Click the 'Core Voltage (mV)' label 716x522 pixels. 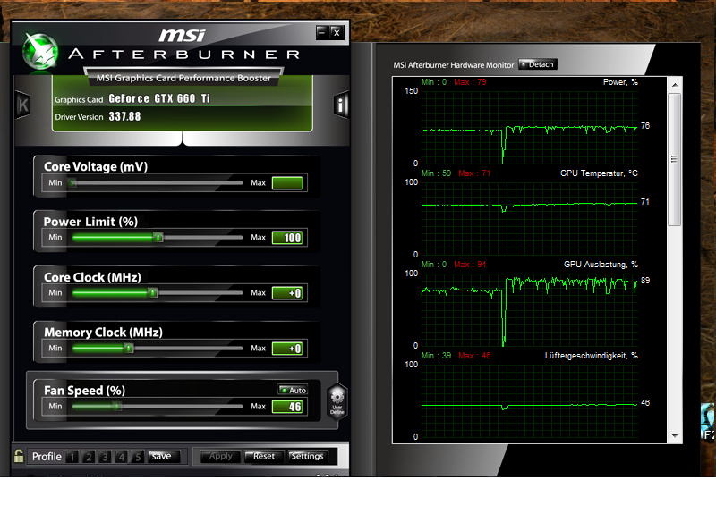pos(96,166)
